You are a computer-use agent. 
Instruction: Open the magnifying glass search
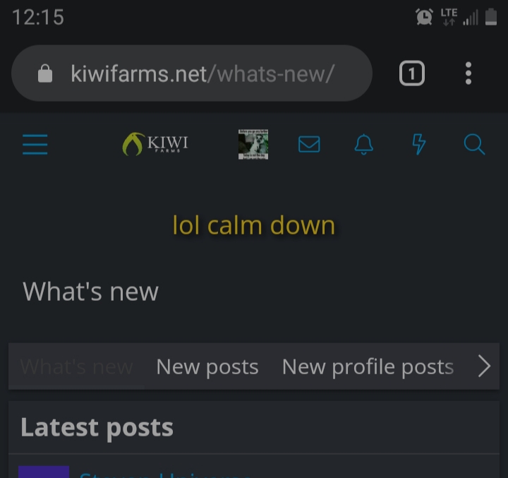coord(474,144)
